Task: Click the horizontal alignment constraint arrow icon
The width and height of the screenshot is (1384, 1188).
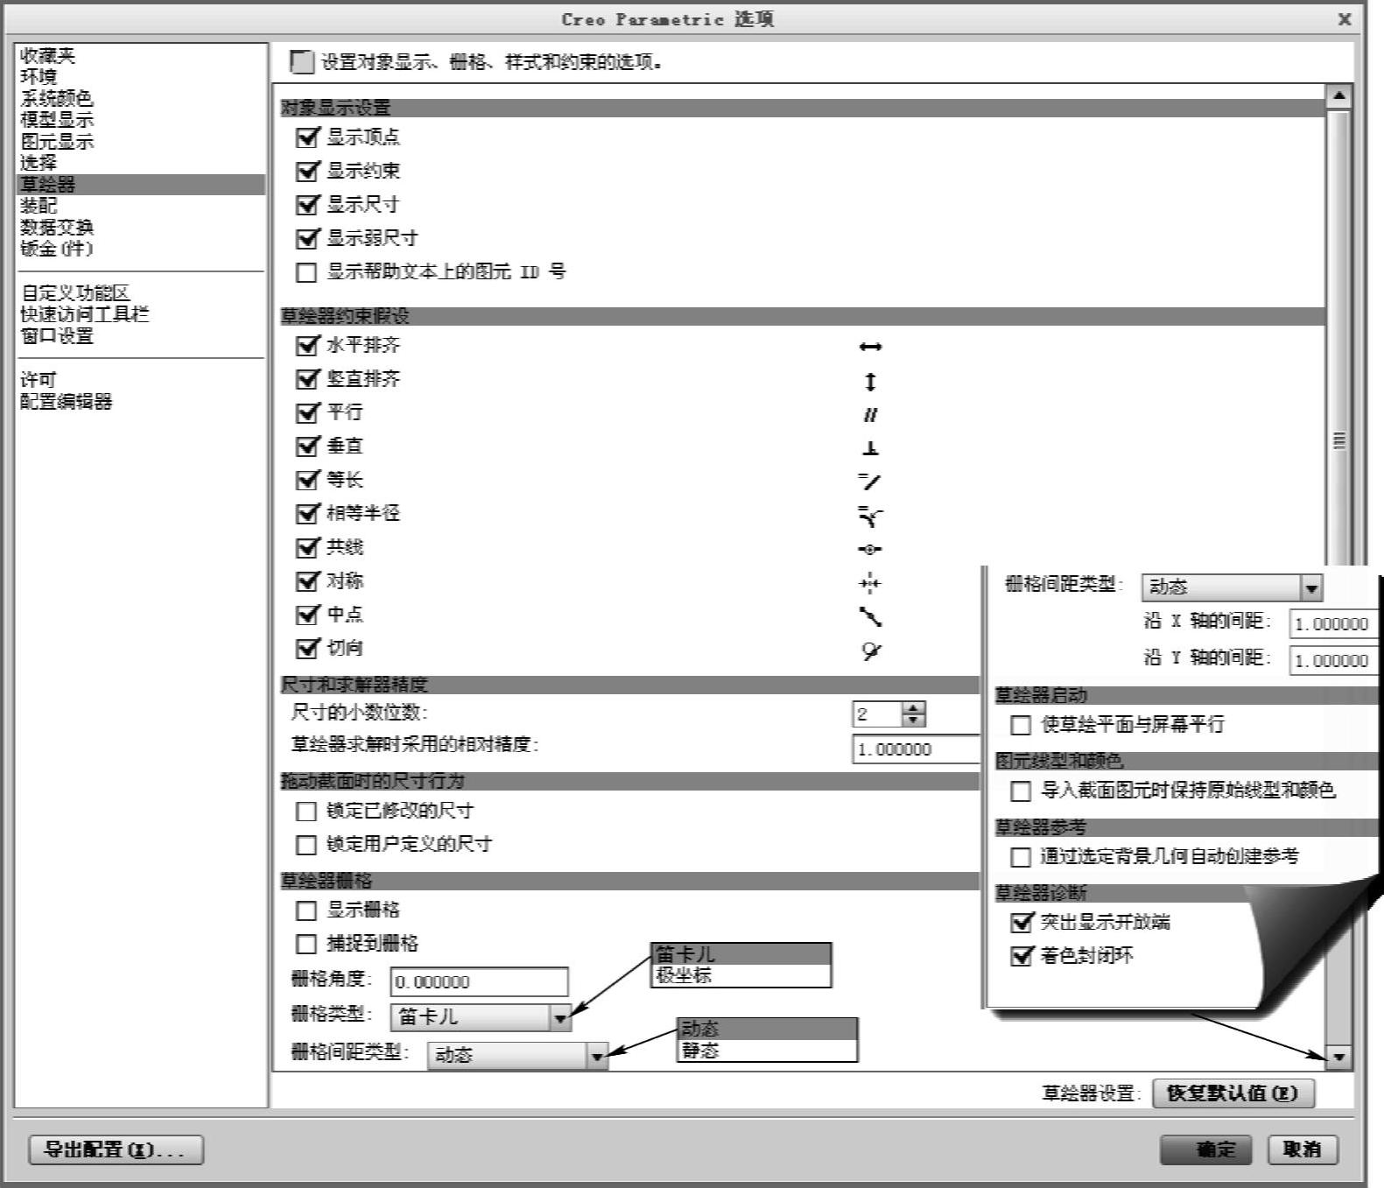Action: point(870,347)
